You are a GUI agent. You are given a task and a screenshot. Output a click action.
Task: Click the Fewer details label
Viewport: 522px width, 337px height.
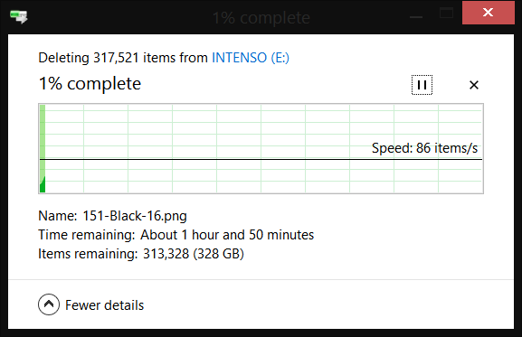tap(105, 305)
